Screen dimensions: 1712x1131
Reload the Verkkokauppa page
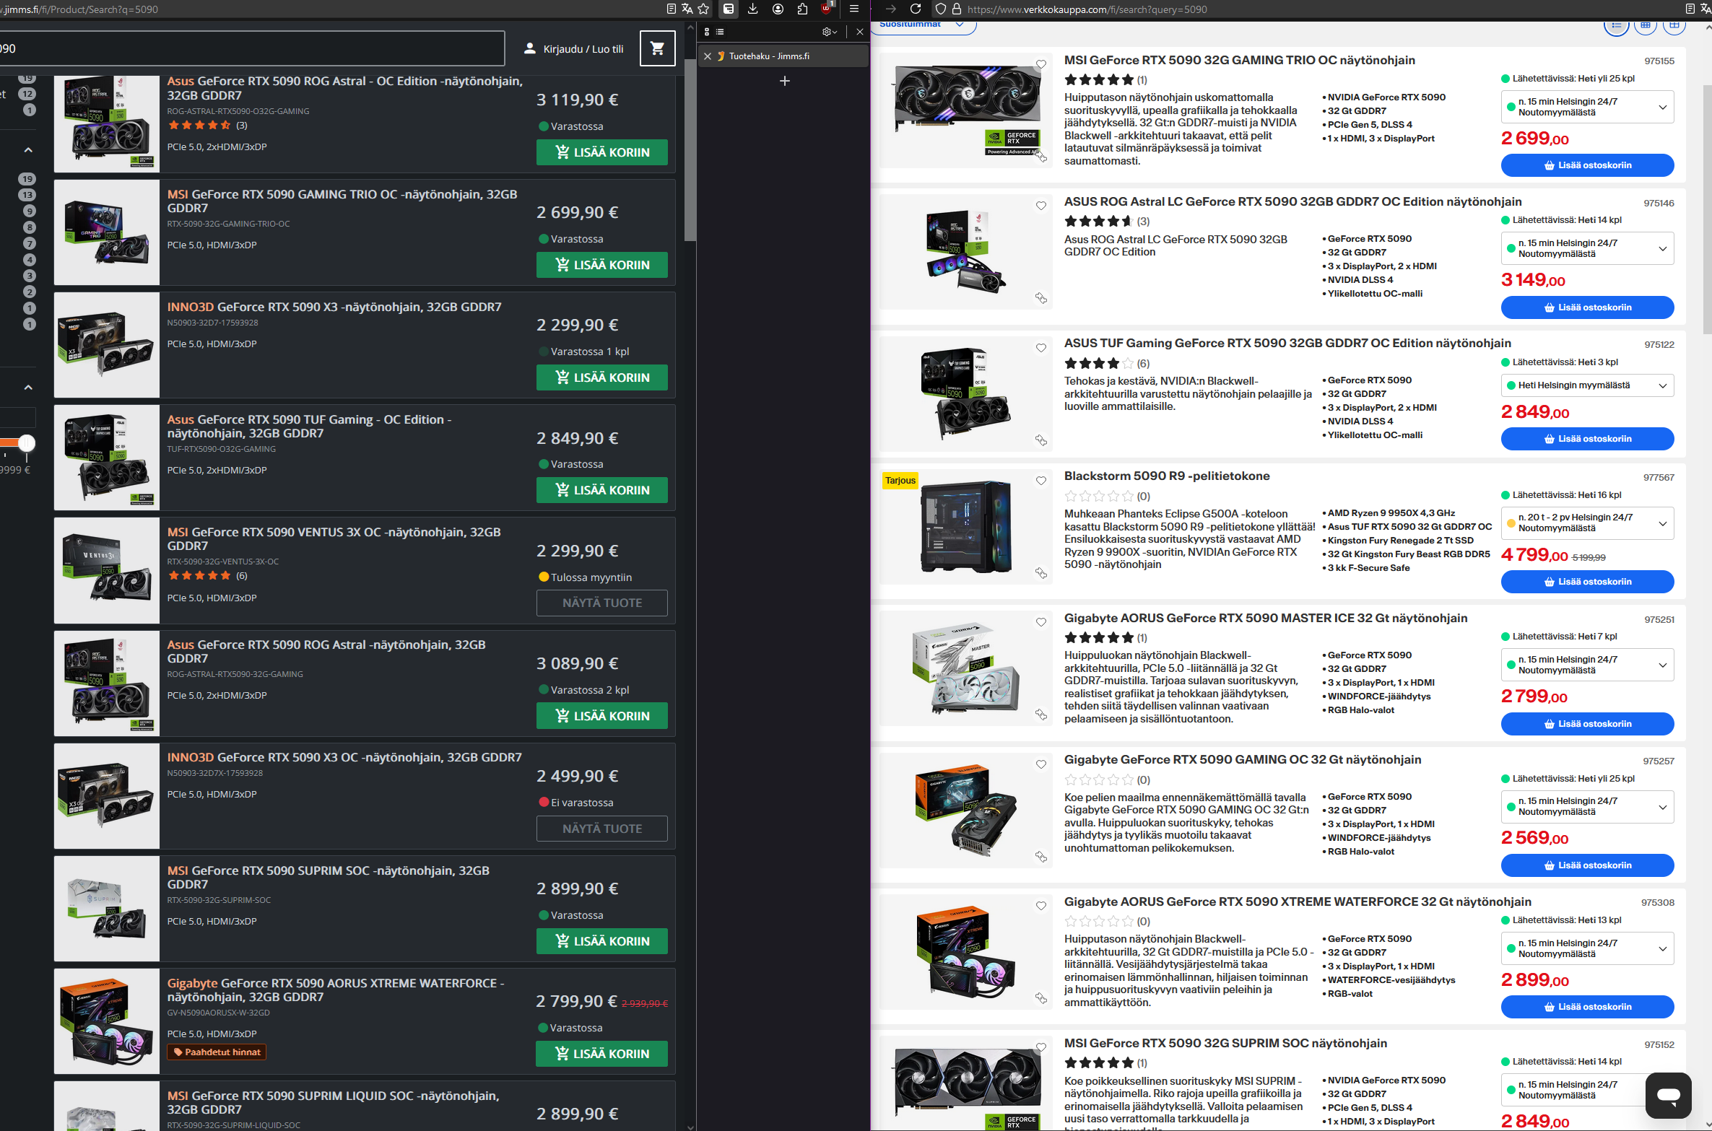tap(916, 9)
